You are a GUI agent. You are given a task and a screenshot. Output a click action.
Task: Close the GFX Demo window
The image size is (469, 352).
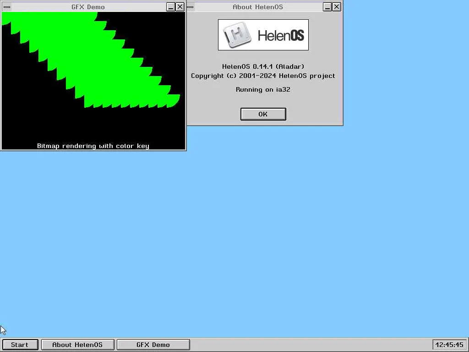pos(180,7)
